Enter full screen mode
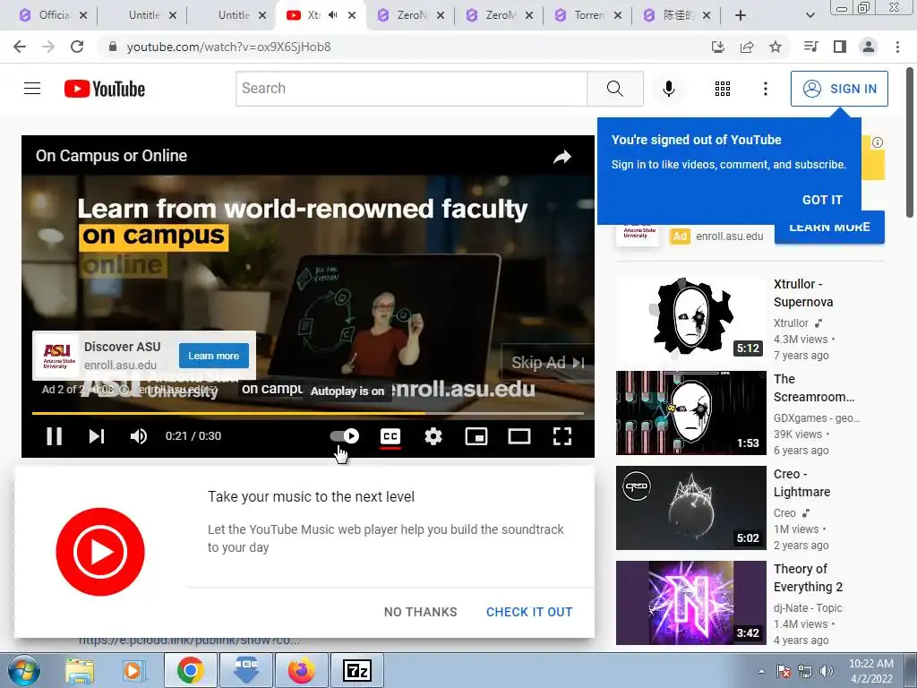Screen dimensions: 917x688 tap(562, 436)
